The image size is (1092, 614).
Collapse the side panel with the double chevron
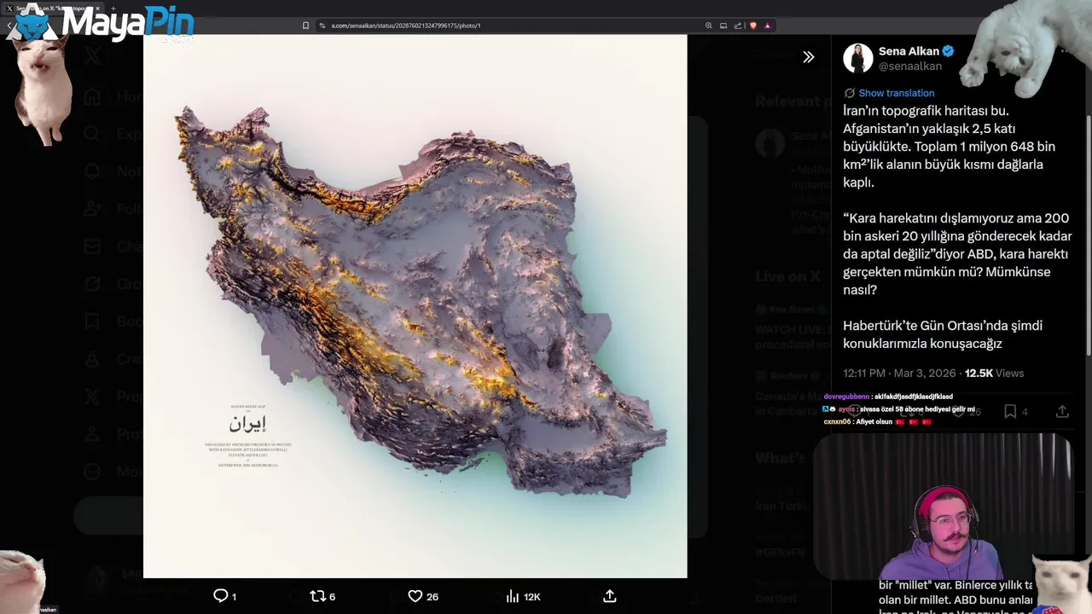point(808,57)
